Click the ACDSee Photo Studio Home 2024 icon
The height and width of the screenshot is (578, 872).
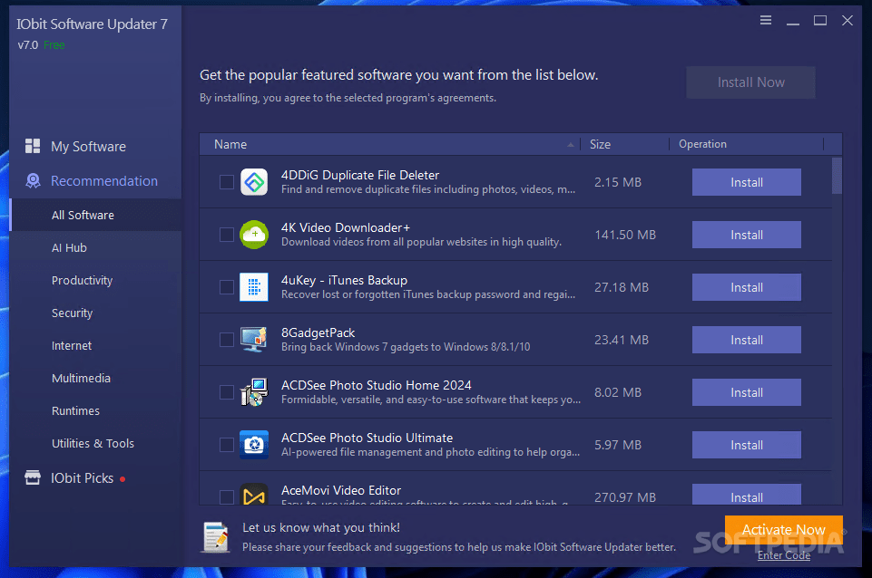tap(253, 391)
